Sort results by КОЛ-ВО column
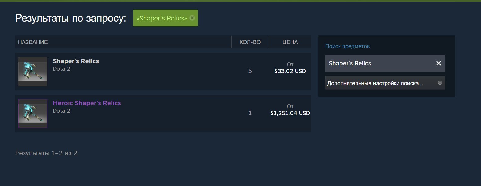 point(250,42)
